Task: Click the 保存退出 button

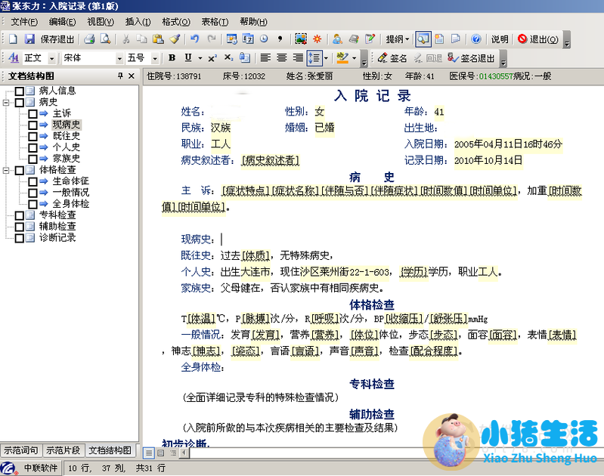Action: pyautogui.click(x=57, y=39)
